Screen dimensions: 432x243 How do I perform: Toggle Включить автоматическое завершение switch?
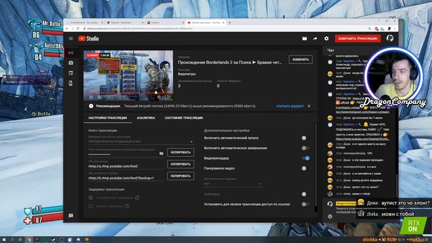304,148
